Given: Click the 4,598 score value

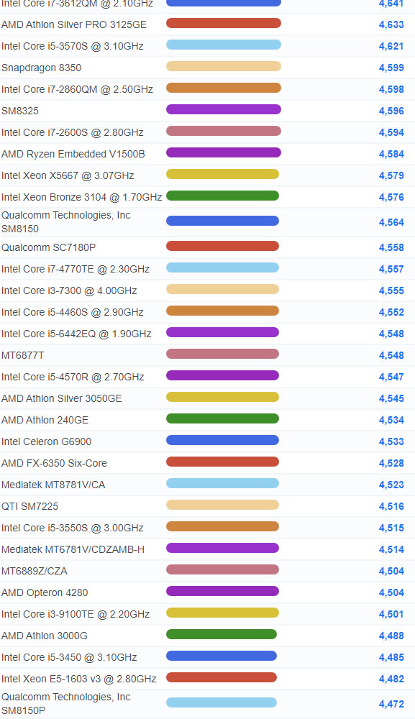Looking at the screenshot, I should 391,89.
